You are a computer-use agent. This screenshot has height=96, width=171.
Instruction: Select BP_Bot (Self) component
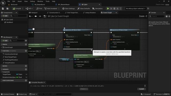pos(8,19)
